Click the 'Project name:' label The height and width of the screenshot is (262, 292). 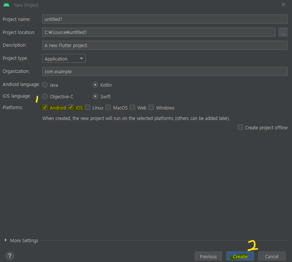point(16,19)
